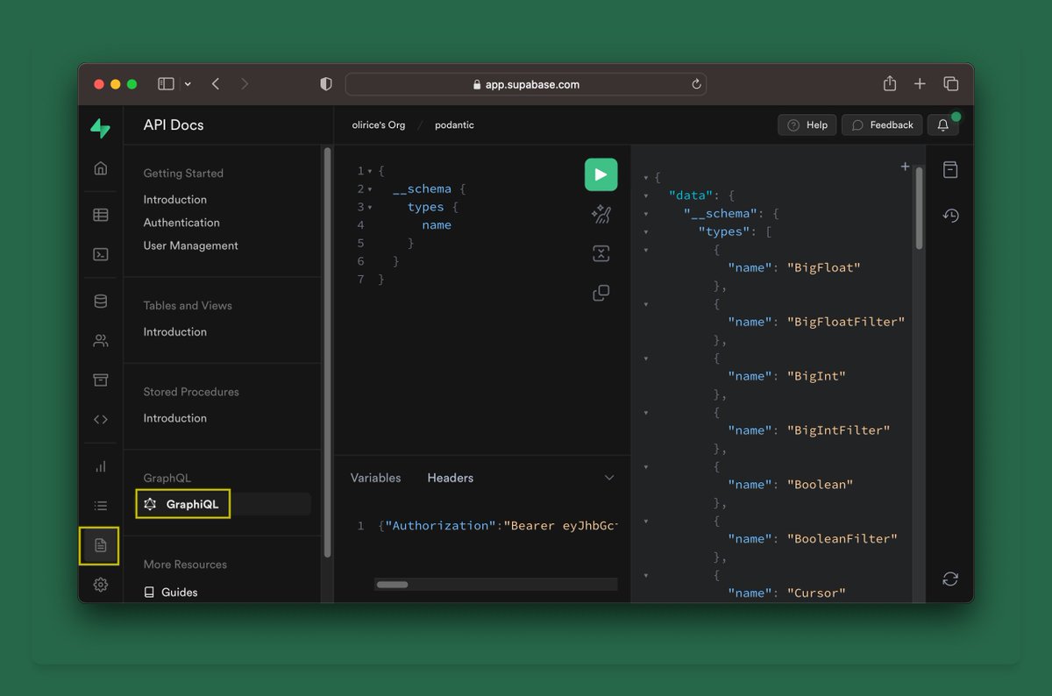Open the Table Editor icon
Image resolution: width=1052 pixels, height=696 pixels.
pyautogui.click(x=101, y=214)
